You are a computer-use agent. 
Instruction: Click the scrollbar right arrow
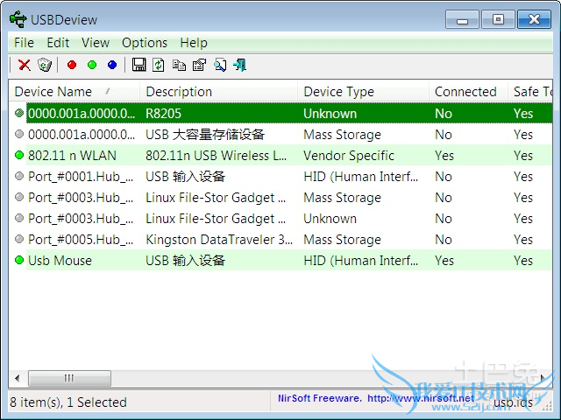point(543,378)
